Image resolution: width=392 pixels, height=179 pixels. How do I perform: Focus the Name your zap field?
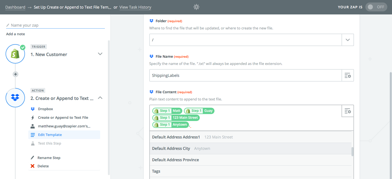pyautogui.click(x=55, y=25)
